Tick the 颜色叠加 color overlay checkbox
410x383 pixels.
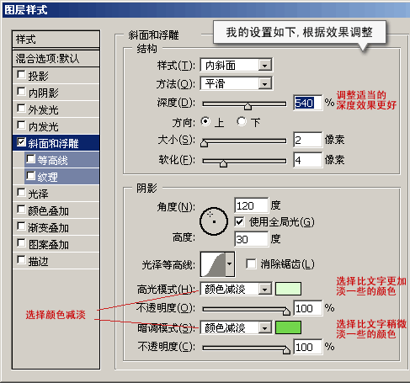21,210
